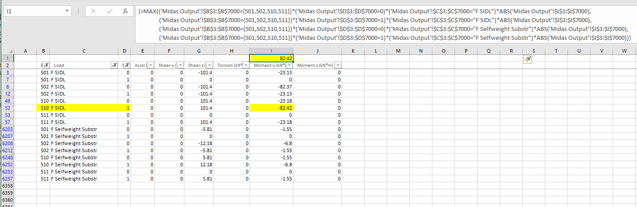Open the column B filter dropdown

[46, 65]
